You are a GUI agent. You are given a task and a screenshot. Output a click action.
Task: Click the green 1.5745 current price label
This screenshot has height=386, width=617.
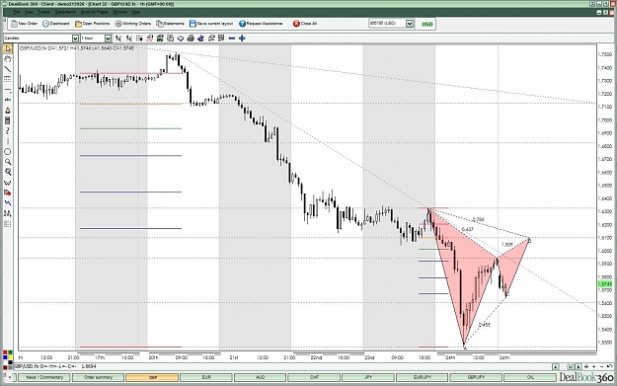[605, 283]
